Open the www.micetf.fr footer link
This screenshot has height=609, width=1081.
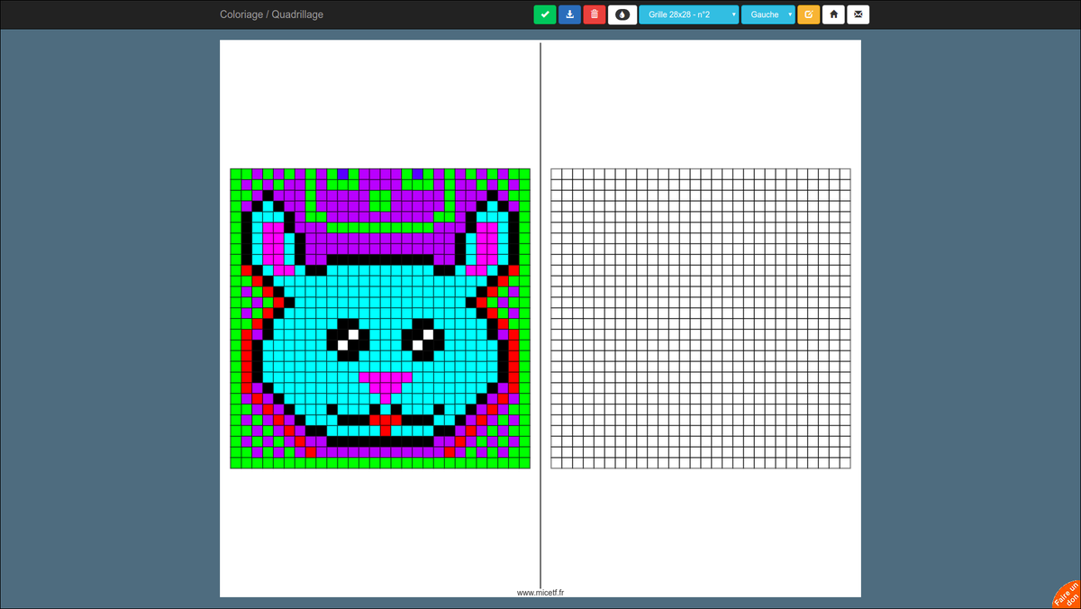(x=540, y=593)
